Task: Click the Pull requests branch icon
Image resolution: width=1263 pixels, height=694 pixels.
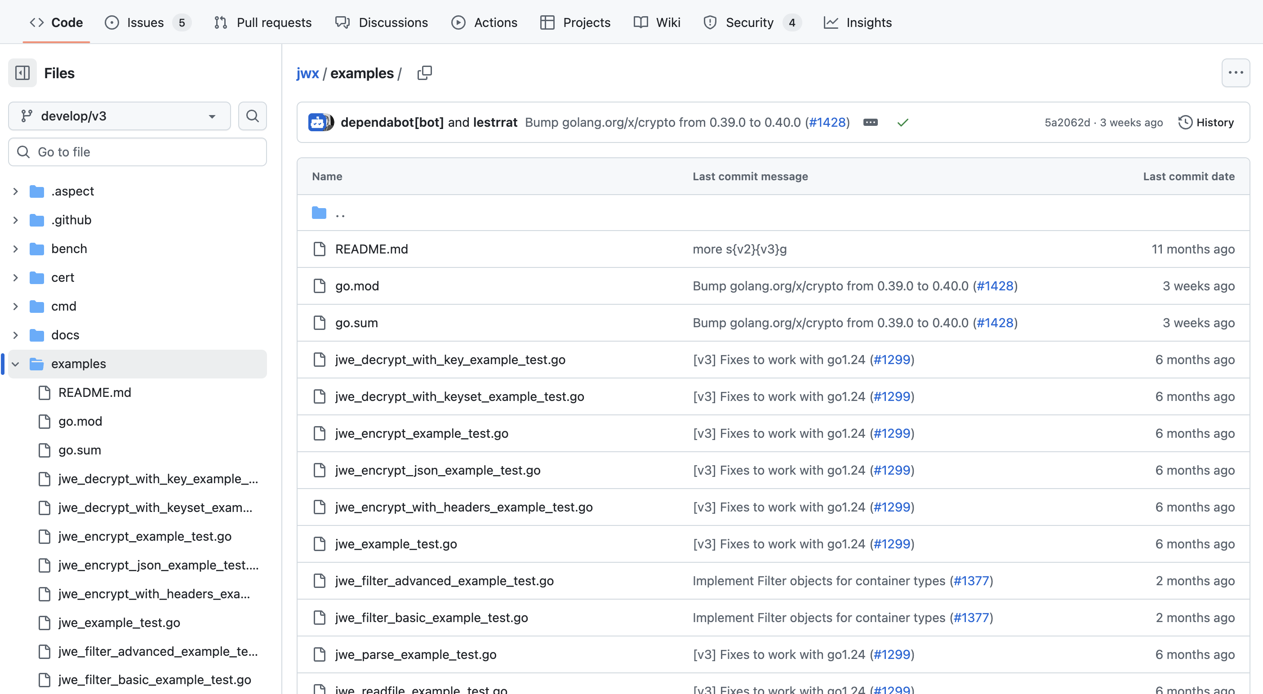Action: [x=221, y=22]
